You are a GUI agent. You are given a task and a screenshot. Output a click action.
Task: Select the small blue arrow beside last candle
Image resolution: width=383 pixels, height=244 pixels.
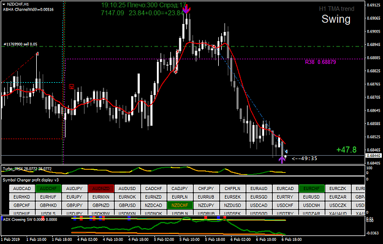coord(286,151)
